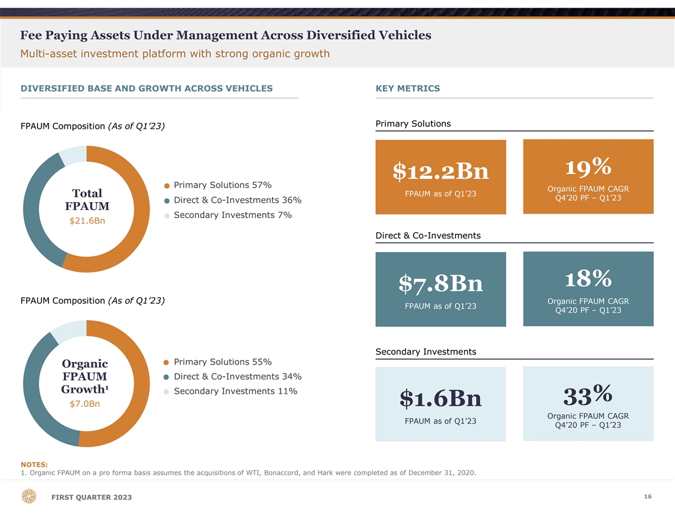Click the teal Direct & Co-Investments 36% legend dot

pos(167,201)
